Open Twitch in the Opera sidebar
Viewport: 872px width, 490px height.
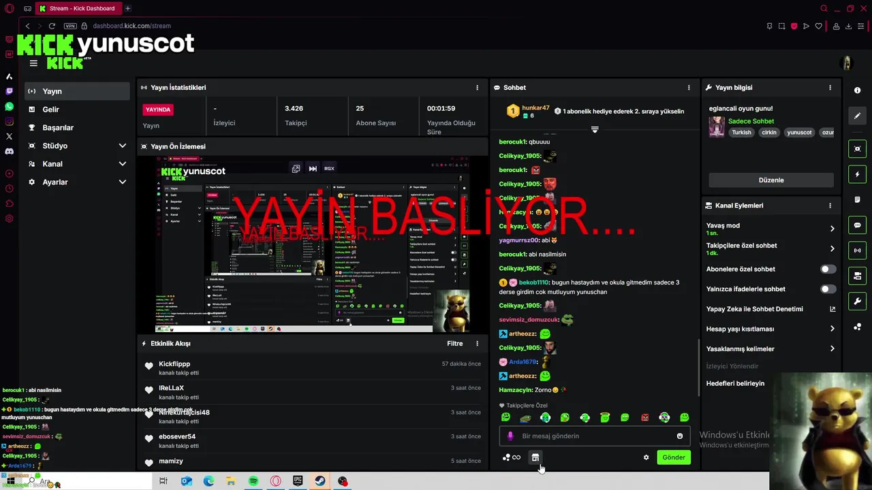[x=9, y=91]
